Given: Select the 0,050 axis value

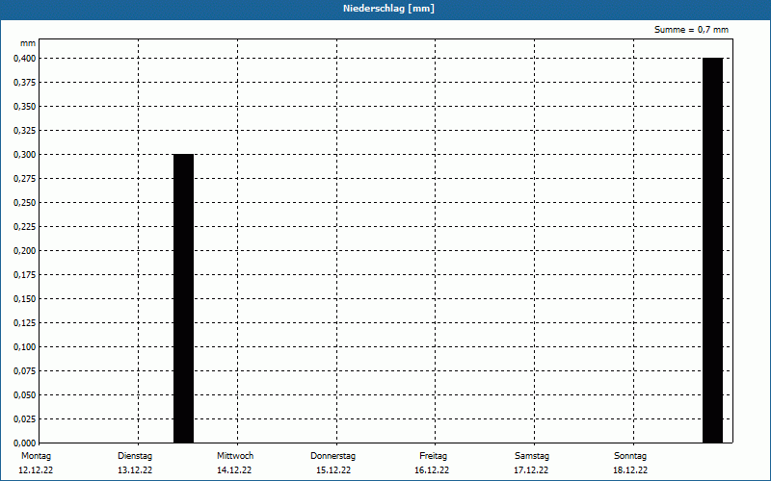Looking at the screenshot, I should (x=25, y=395).
